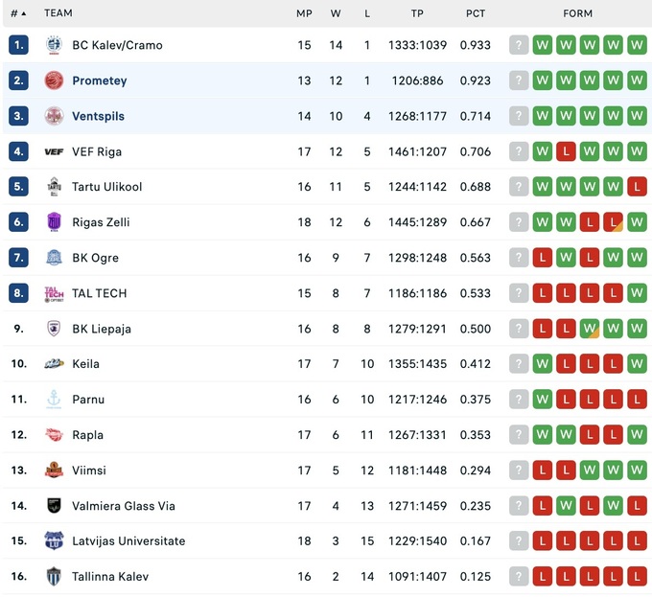Click Tartu Ulikool's red L form badge
Viewport: 652px width, 597px height.
pos(637,187)
